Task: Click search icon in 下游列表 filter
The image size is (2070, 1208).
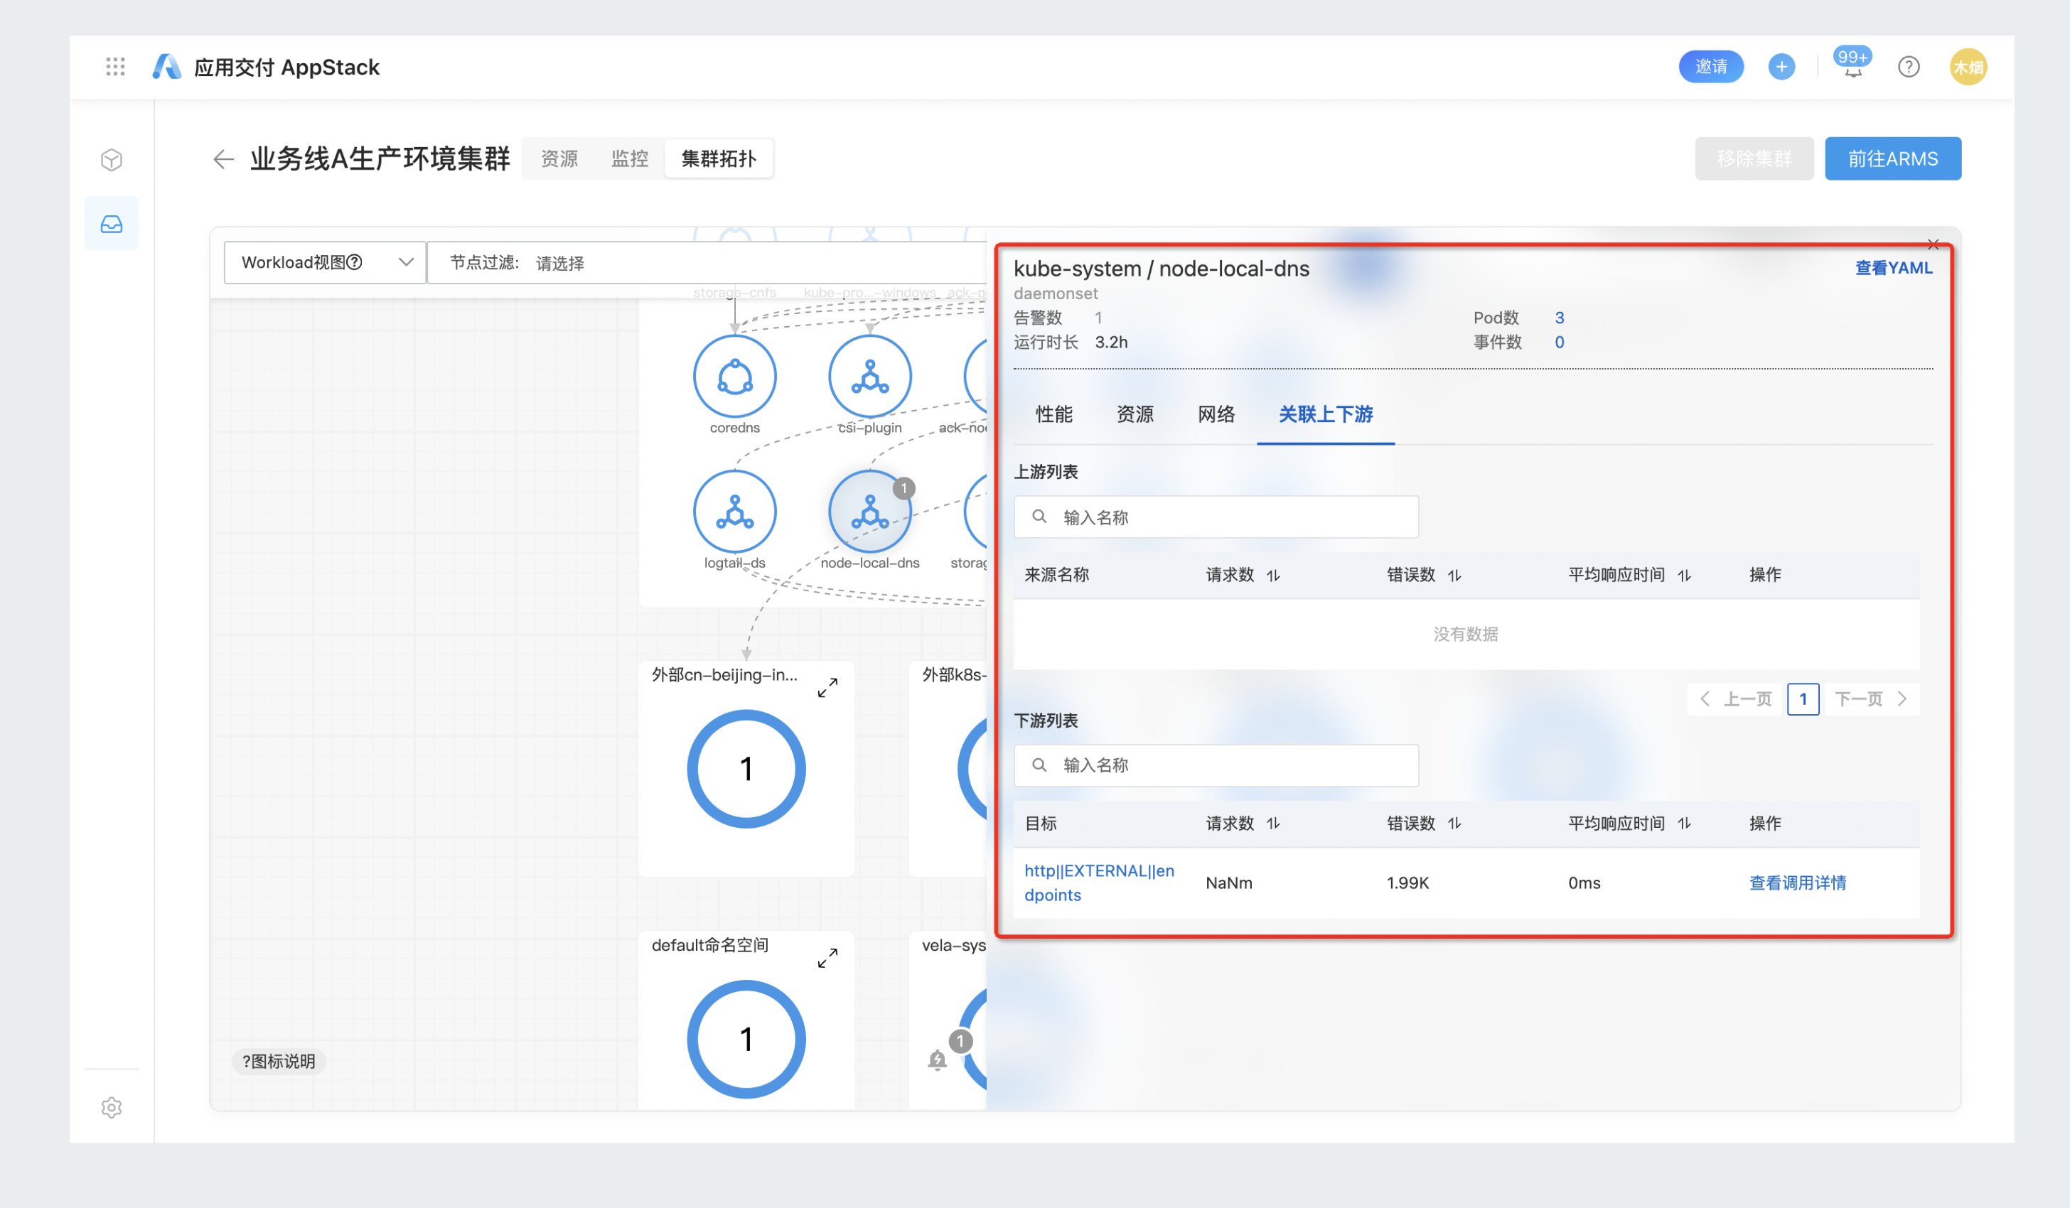Action: tap(1039, 765)
